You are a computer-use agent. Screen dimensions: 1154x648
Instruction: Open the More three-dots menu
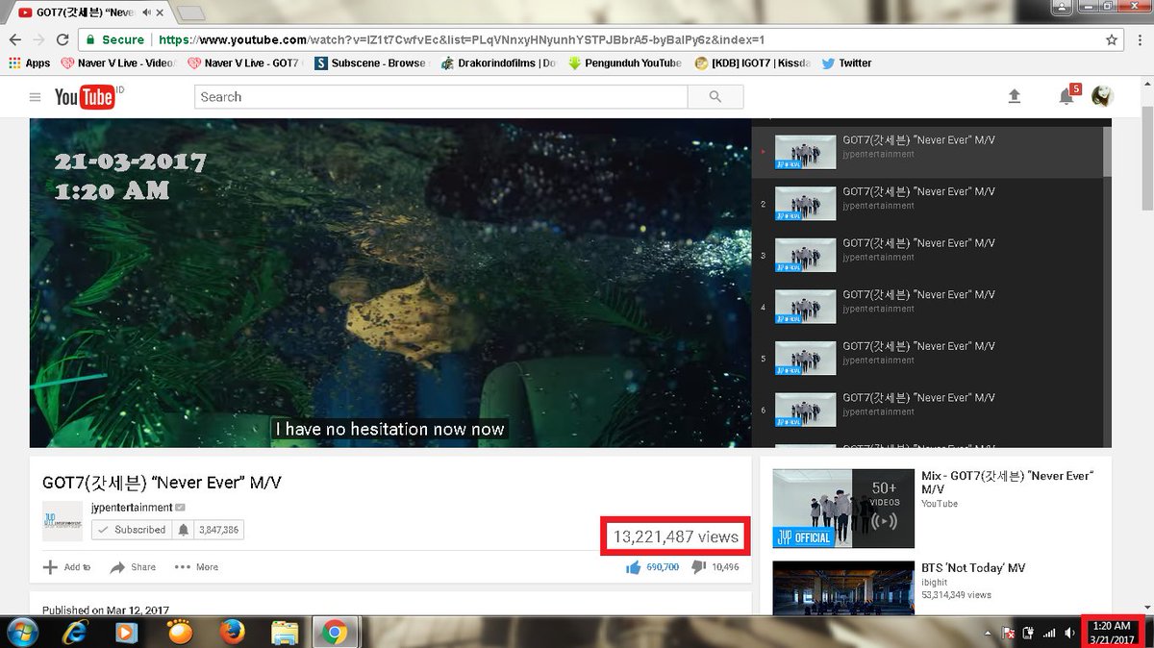point(196,567)
